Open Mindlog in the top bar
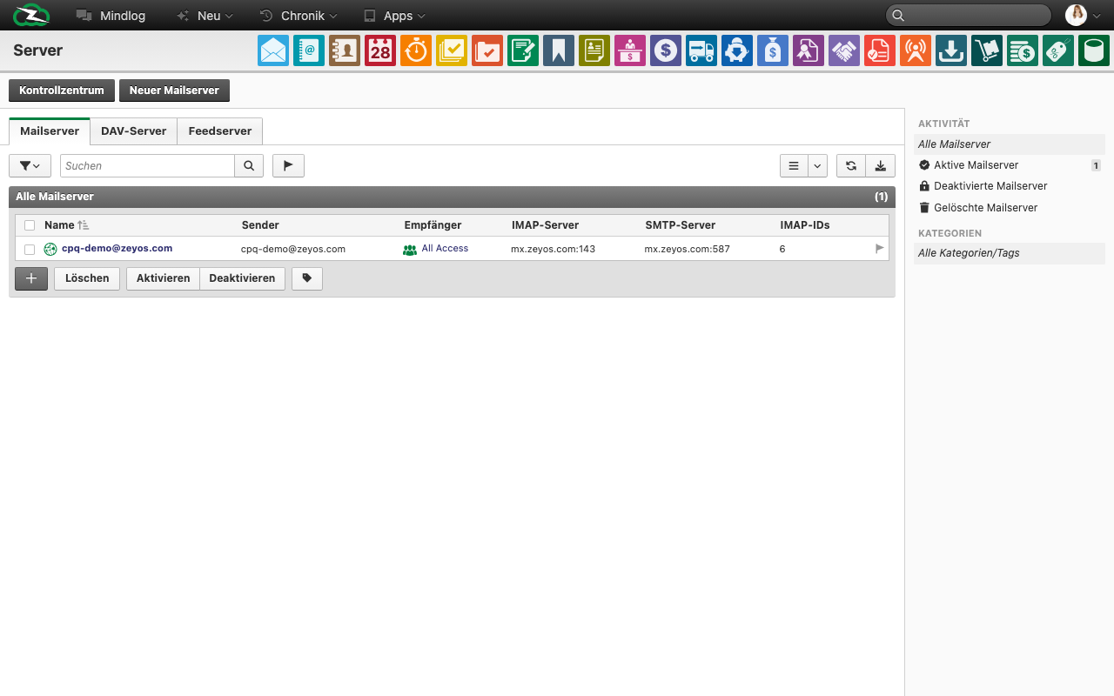 (111, 16)
